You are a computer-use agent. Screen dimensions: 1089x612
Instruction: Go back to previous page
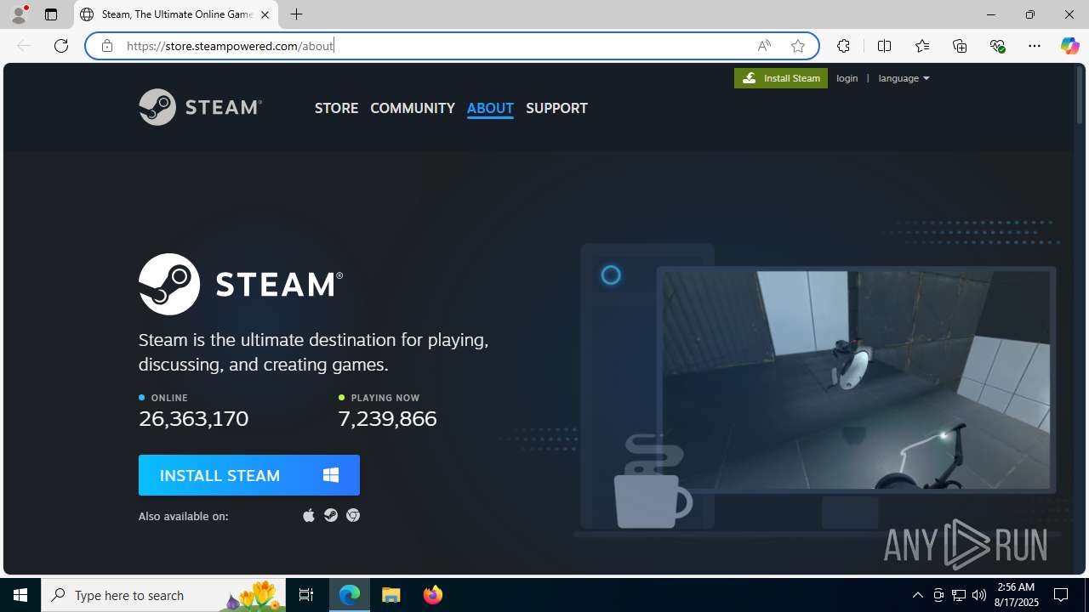24,46
